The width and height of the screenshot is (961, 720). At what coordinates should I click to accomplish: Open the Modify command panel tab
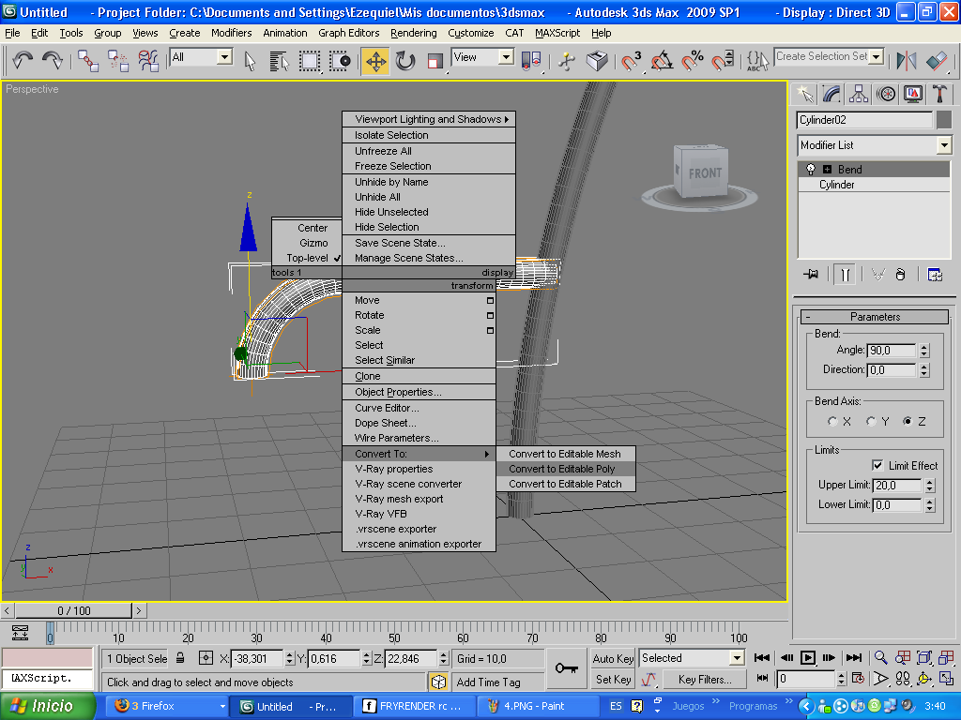831,94
